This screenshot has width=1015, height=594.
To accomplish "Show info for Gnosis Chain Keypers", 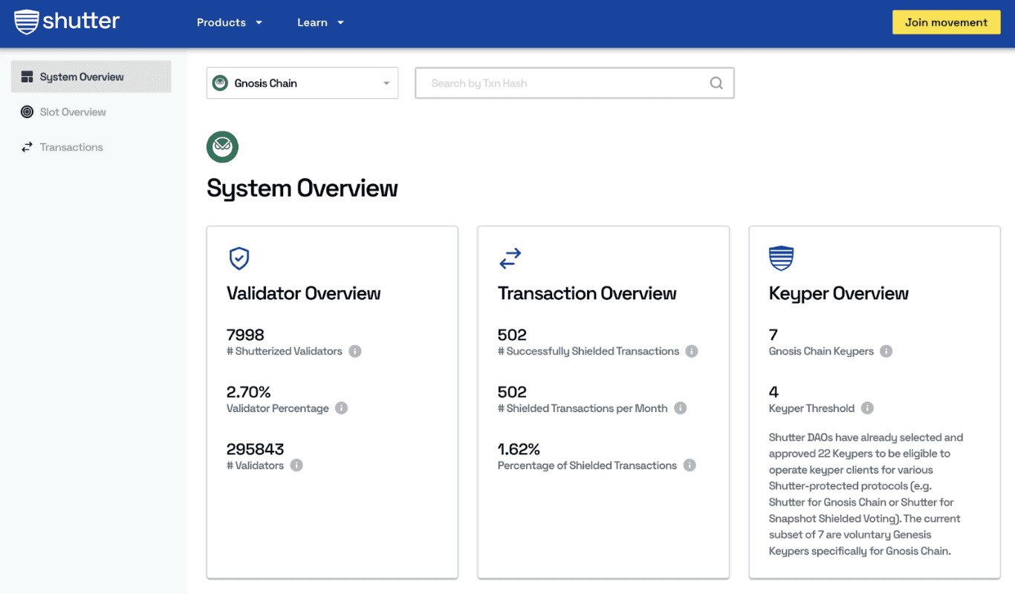I will pyautogui.click(x=886, y=351).
